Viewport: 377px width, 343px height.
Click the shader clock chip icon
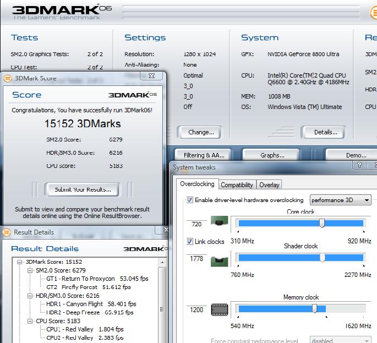(x=219, y=261)
